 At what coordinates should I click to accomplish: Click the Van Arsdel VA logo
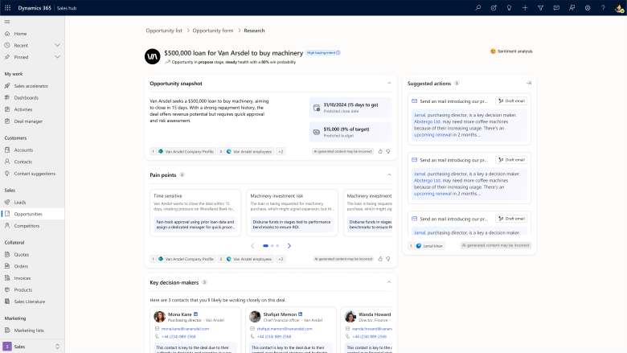point(153,57)
